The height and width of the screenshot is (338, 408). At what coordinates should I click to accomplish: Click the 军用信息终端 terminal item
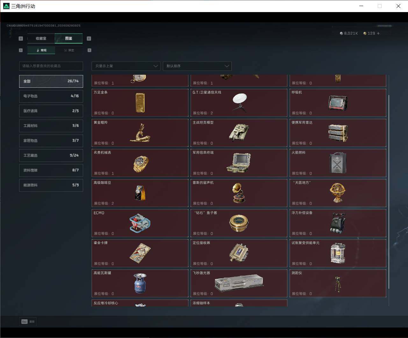coord(239,163)
